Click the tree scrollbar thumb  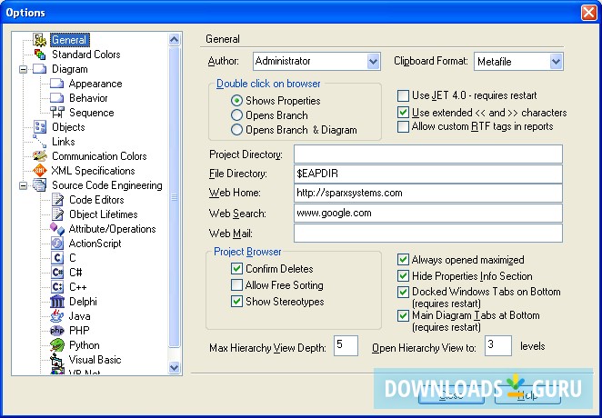point(174,197)
